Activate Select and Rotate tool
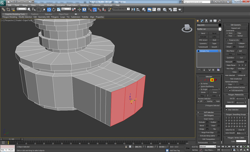The width and height of the screenshot is (250, 152). point(54,9)
